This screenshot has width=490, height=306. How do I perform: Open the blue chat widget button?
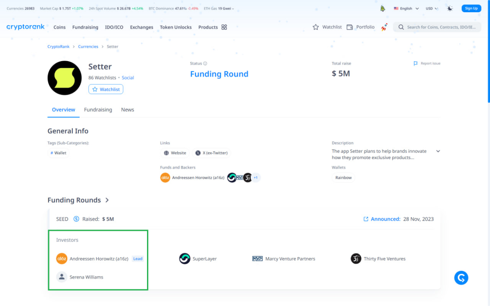461,278
